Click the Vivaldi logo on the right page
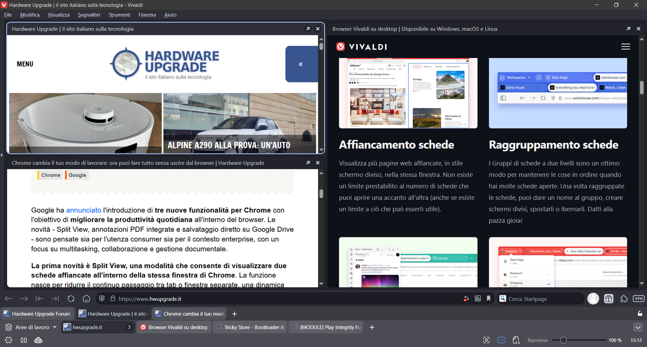647x347 pixels. [x=362, y=46]
